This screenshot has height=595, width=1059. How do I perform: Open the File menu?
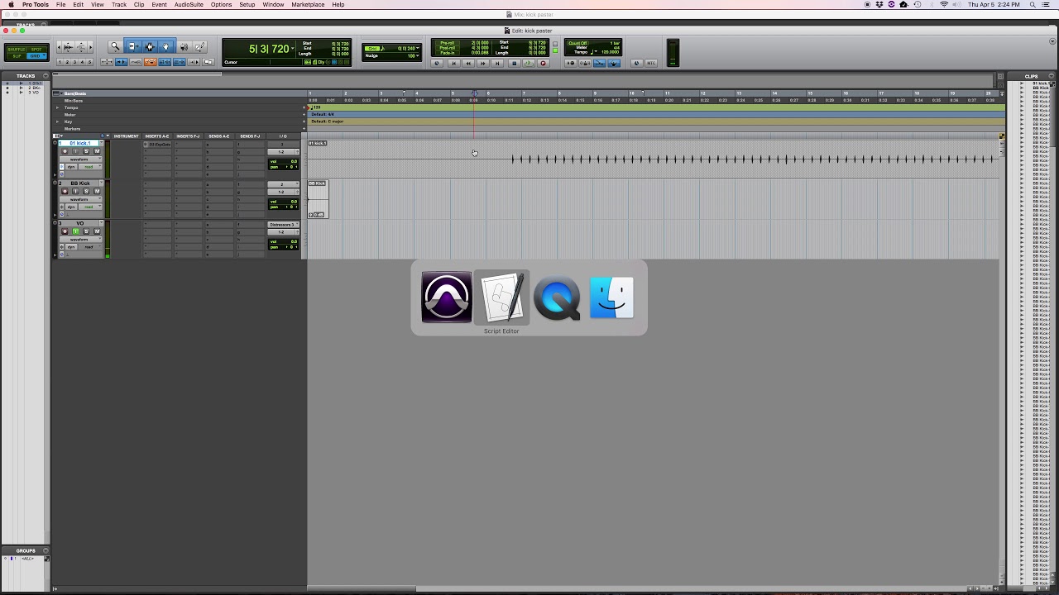pos(60,4)
